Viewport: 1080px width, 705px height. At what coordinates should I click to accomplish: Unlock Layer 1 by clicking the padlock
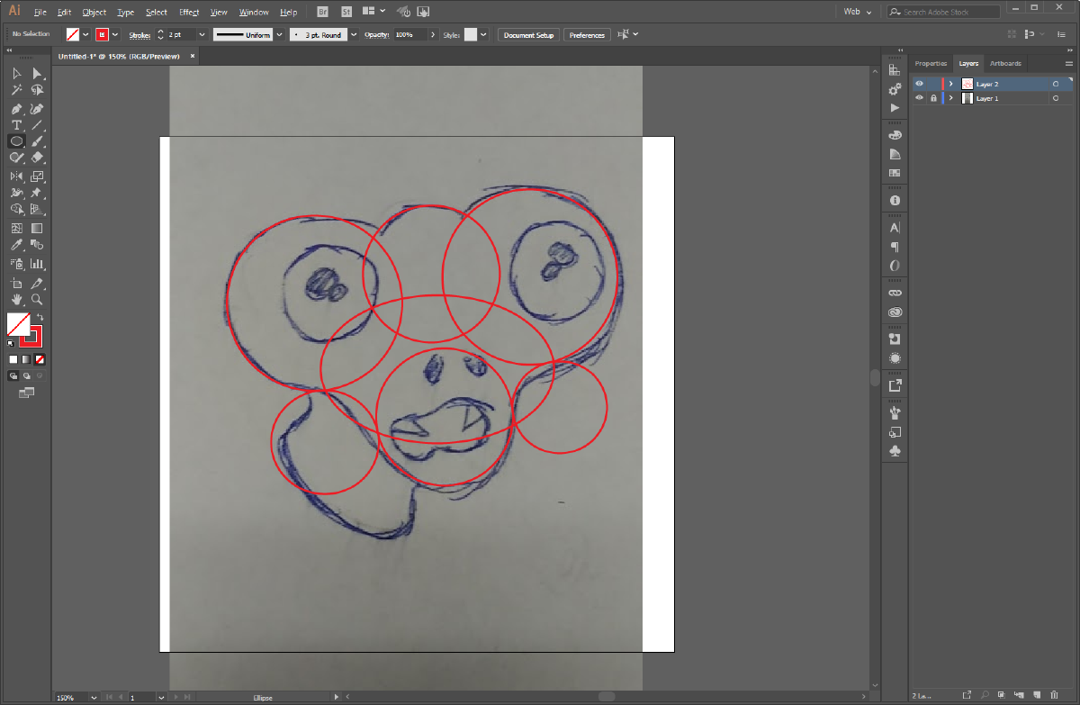click(x=932, y=98)
